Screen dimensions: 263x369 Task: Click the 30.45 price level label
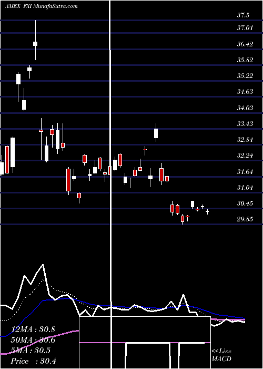click(245, 203)
